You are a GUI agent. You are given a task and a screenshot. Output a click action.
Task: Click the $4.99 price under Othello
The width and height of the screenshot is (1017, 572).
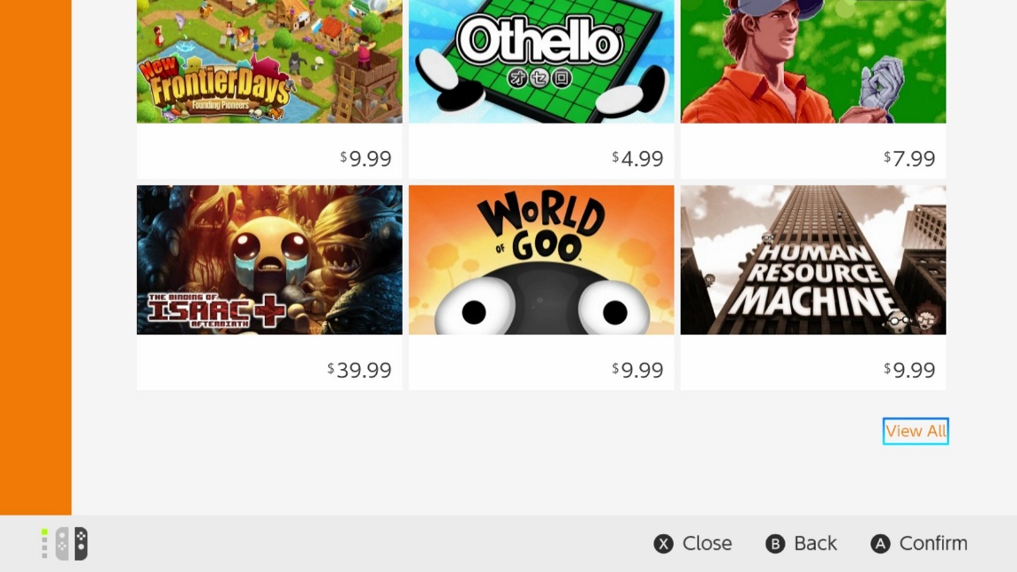click(637, 159)
